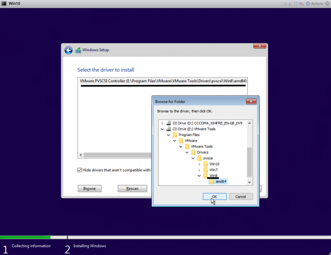
Task: Click the Windows Setup icon in the title bar
Action: click(78, 50)
